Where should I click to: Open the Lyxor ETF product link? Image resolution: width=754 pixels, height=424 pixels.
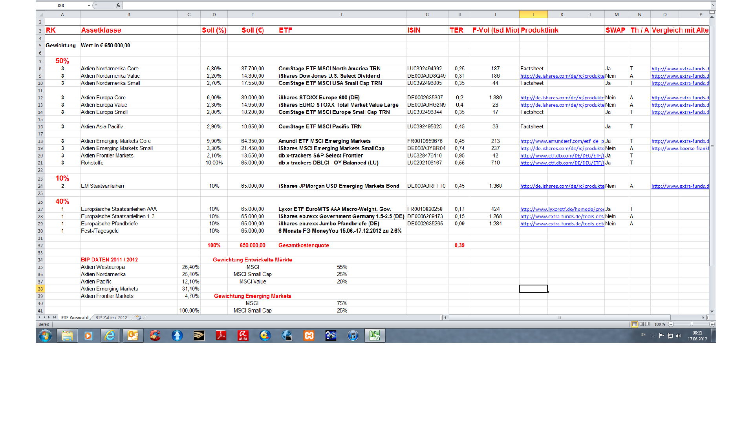click(562, 209)
